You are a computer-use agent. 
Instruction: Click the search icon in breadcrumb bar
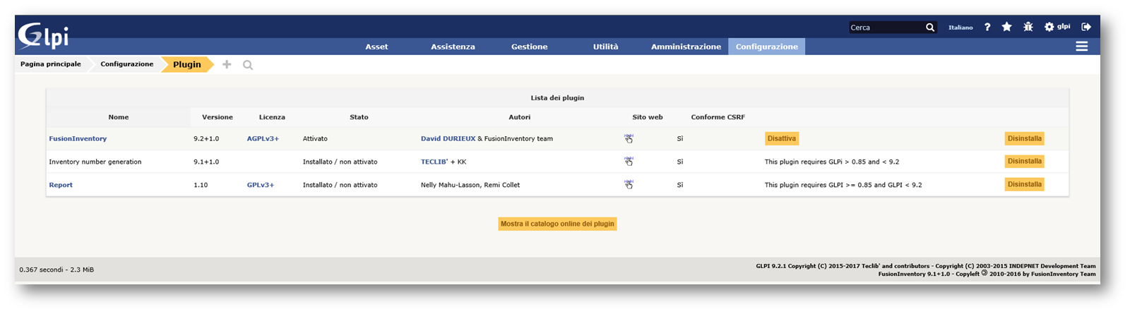point(248,65)
